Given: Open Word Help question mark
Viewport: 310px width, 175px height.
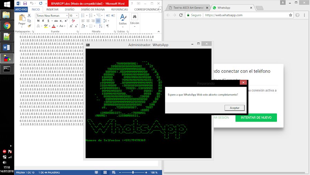Looking at the screenshot, I should click(x=132, y=3).
